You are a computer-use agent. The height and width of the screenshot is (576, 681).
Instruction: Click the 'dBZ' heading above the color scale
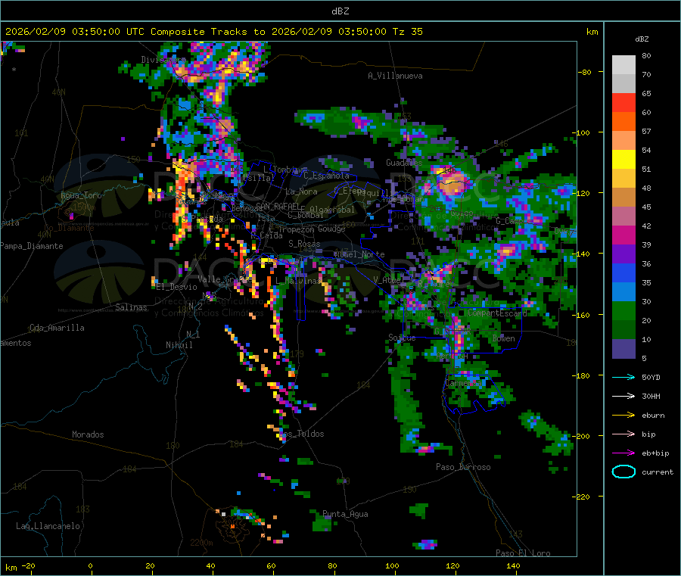pos(642,39)
